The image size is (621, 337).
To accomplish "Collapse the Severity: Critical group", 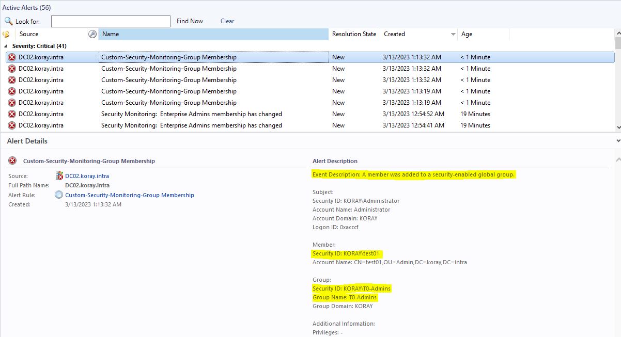I will point(5,45).
